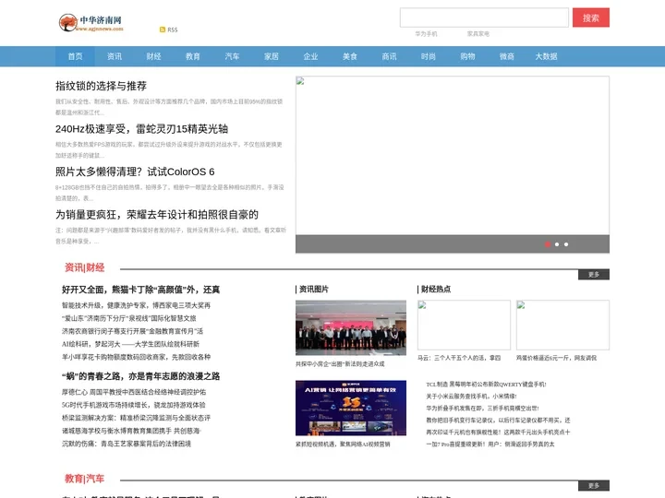Open article 再次印证千元机也有旗舰性能
665x498 pixels.
(x=498, y=433)
